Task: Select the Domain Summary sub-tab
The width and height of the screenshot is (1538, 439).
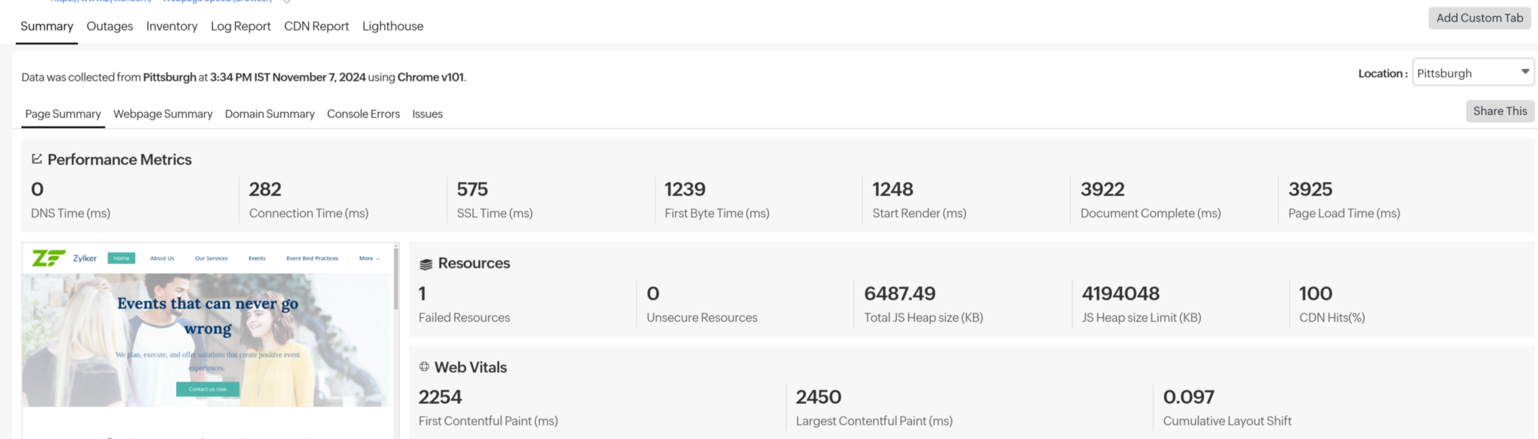Action: pos(269,114)
